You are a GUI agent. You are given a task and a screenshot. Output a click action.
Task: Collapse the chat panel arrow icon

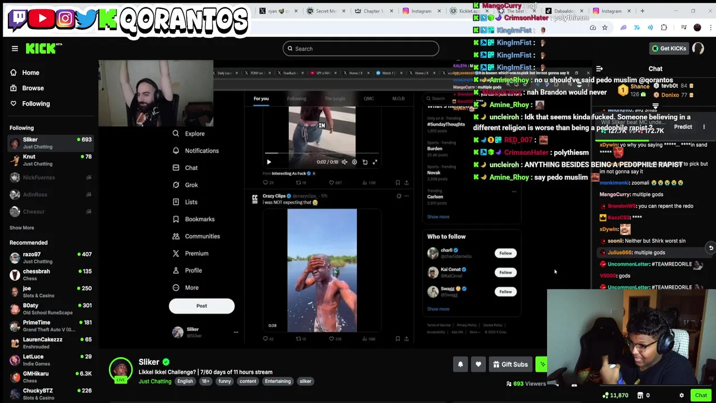[599, 69]
